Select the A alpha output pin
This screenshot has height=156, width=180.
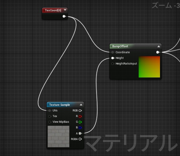80,133
